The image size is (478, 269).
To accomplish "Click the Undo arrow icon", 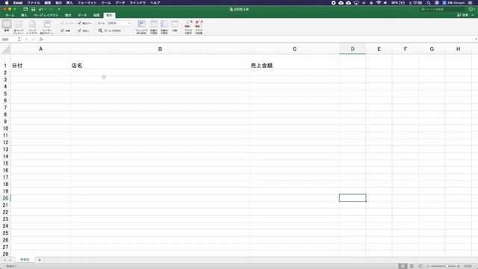I will click(41, 9).
